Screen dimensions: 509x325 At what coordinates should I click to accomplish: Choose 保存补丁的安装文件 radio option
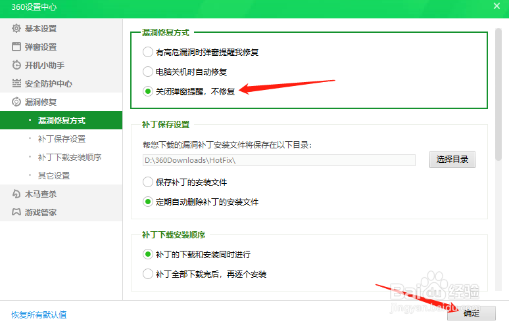pyautogui.click(x=148, y=182)
